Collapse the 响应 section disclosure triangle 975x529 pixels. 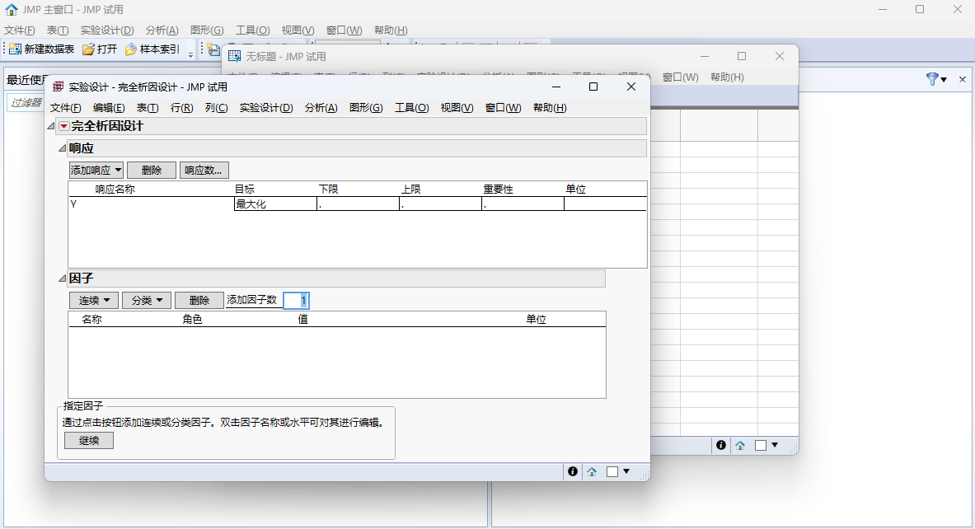click(62, 149)
